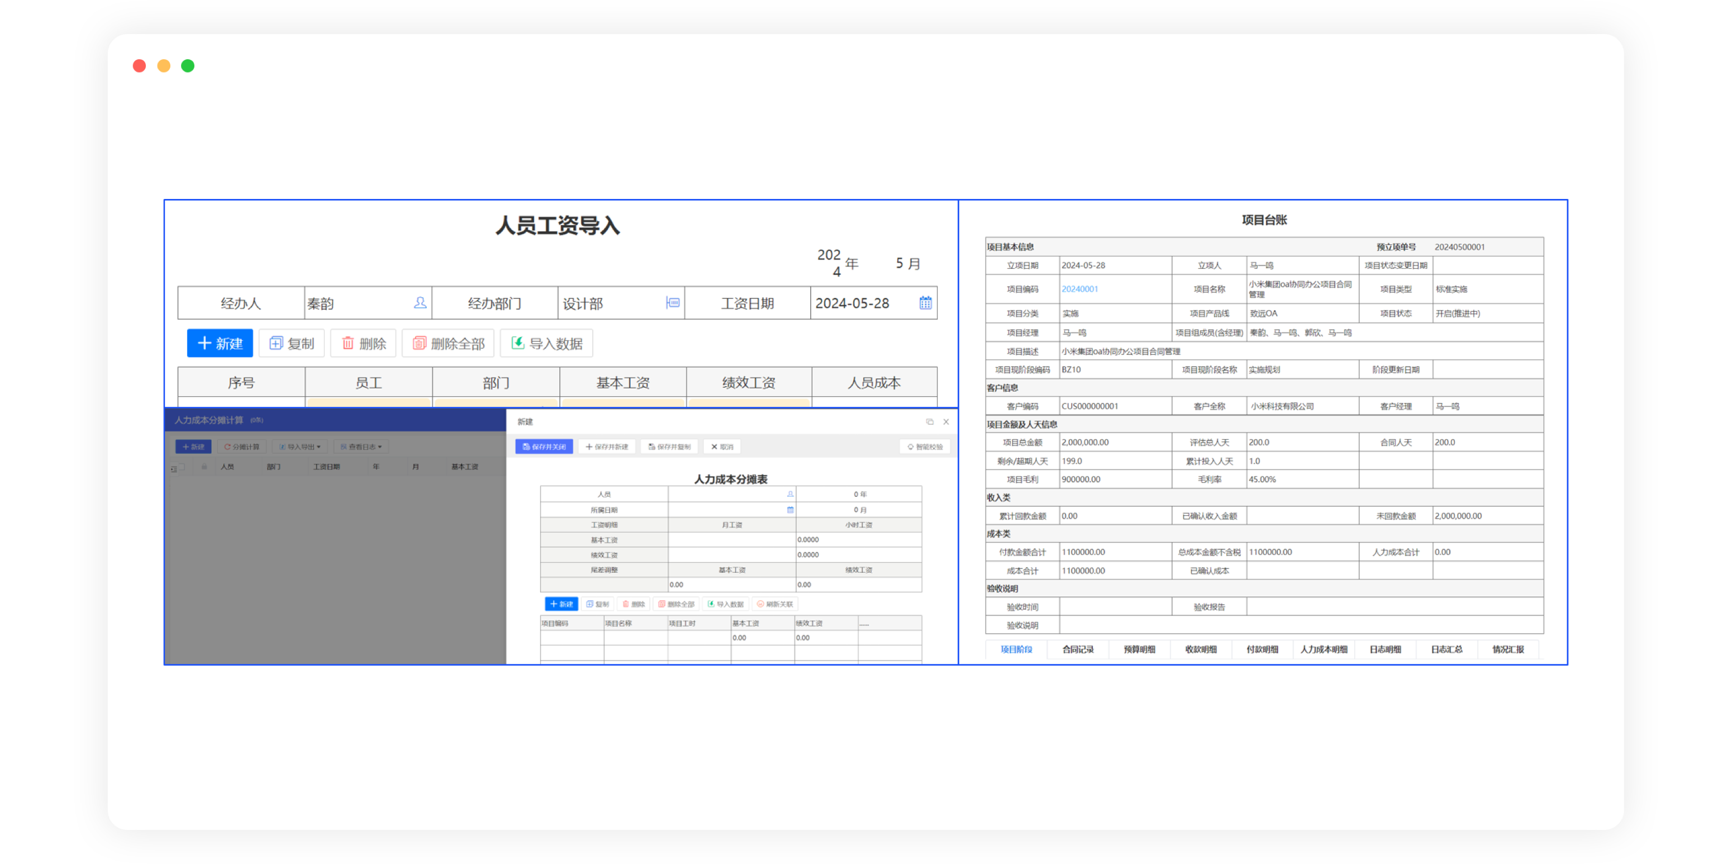Open the calendar icon for 工资日期

tap(926, 303)
